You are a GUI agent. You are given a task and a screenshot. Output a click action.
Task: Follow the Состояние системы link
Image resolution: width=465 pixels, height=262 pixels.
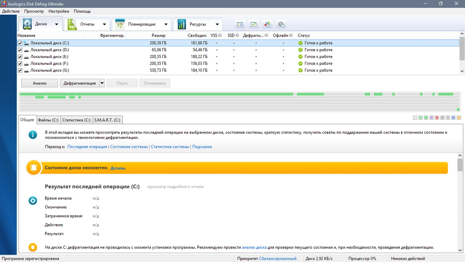click(129, 147)
